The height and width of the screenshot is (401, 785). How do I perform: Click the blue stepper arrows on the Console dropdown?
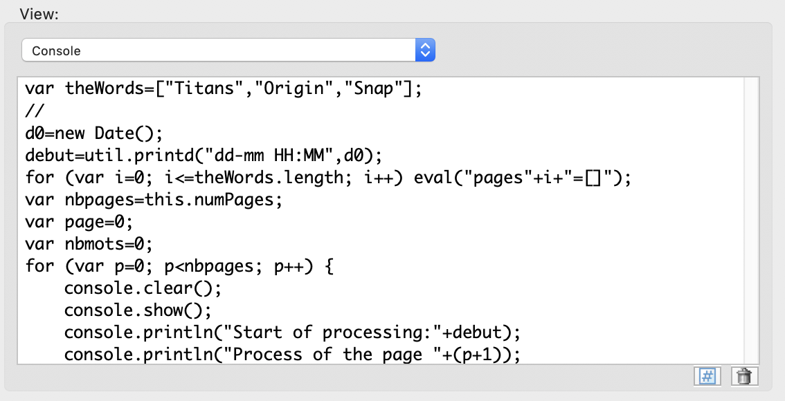pos(425,50)
